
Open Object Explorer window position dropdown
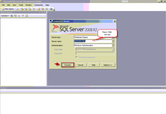[x=40, y=12]
